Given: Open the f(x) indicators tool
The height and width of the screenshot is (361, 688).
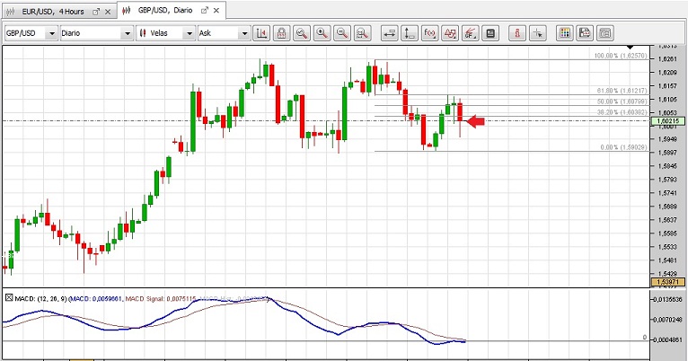Looking at the screenshot, I should [x=429, y=33].
